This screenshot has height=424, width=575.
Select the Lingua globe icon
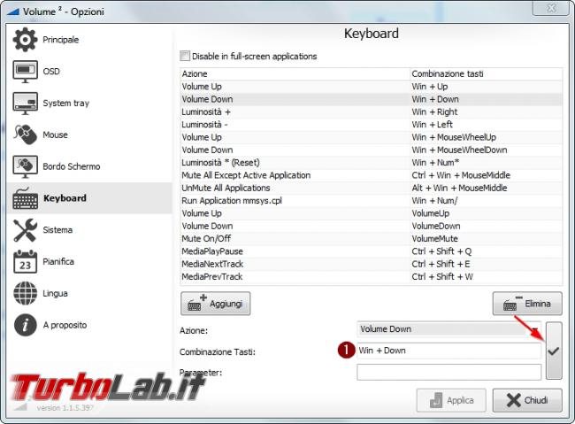click(x=25, y=293)
